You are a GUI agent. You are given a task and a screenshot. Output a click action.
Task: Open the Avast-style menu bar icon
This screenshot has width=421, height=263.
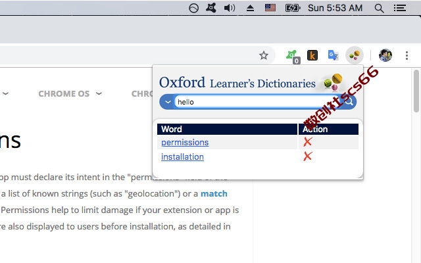click(210, 8)
